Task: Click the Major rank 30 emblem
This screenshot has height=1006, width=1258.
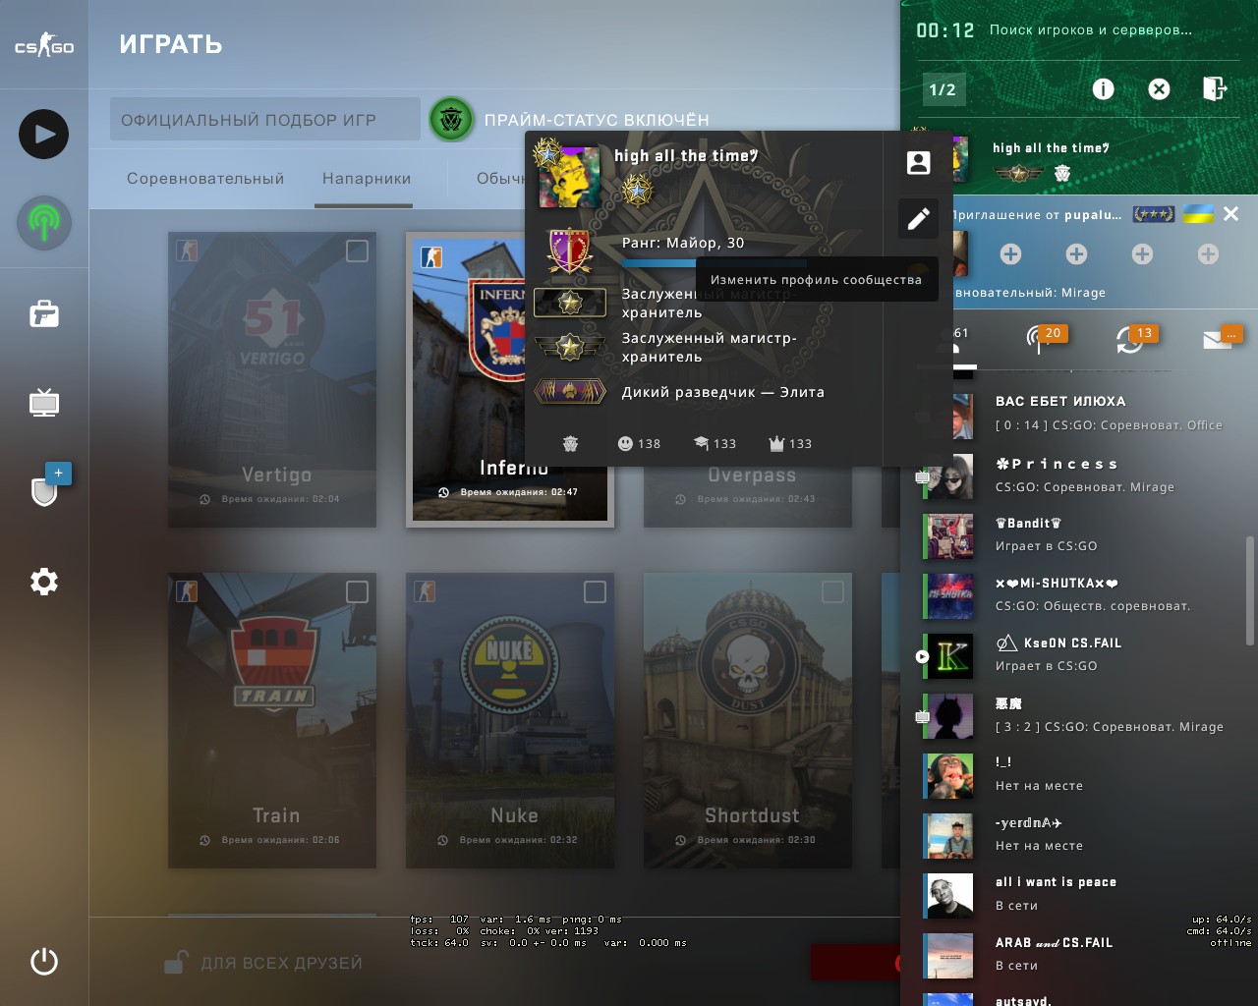Action: pyautogui.click(x=569, y=251)
